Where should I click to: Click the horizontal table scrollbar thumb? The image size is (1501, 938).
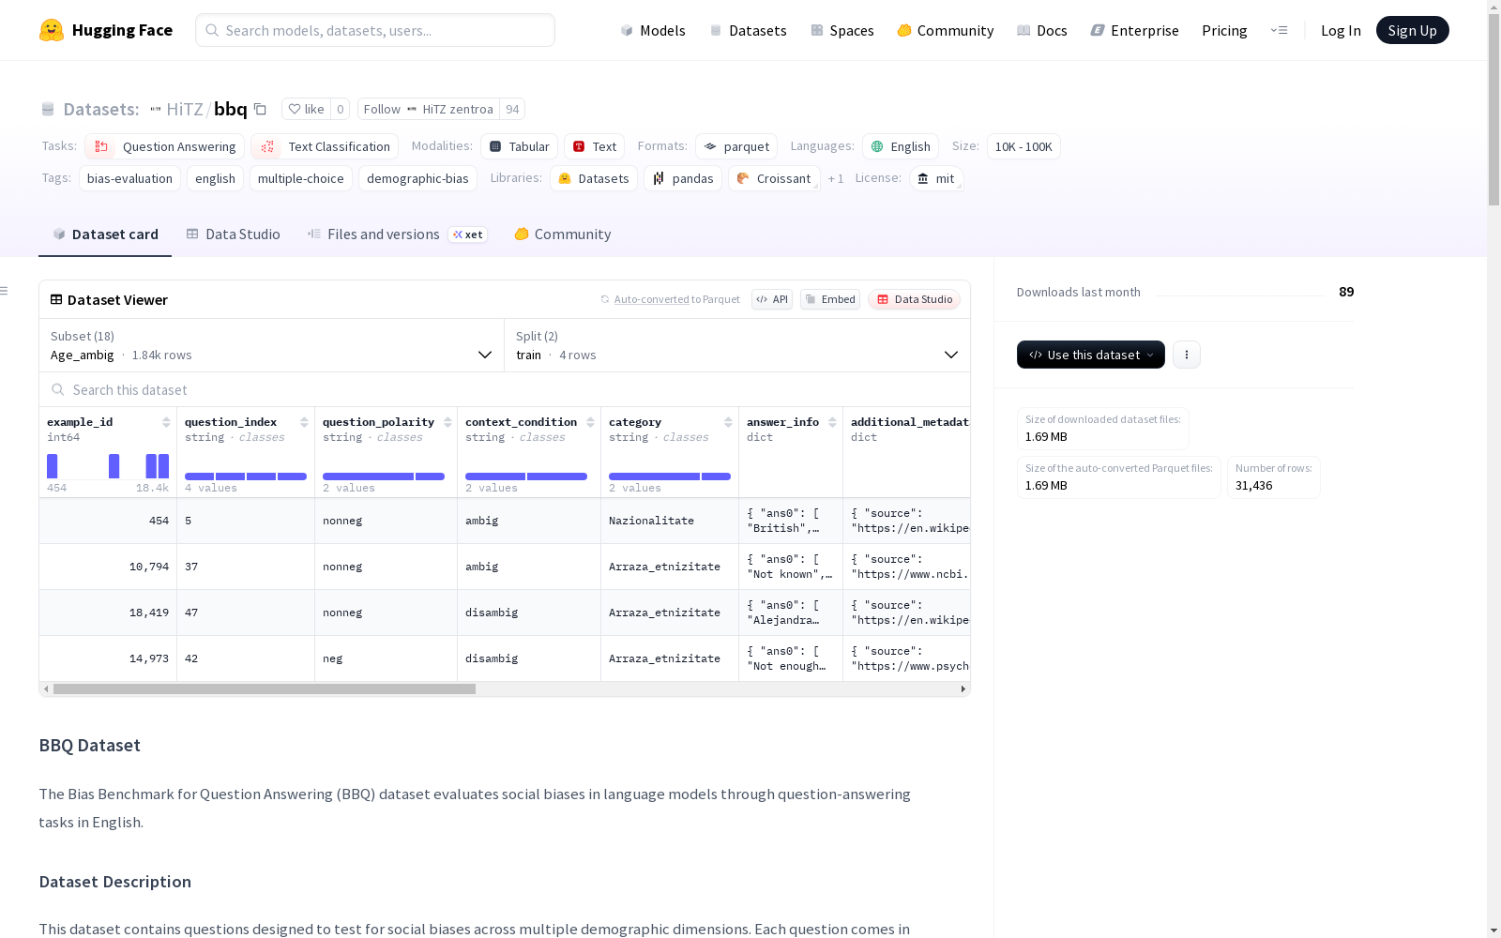point(265,689)
